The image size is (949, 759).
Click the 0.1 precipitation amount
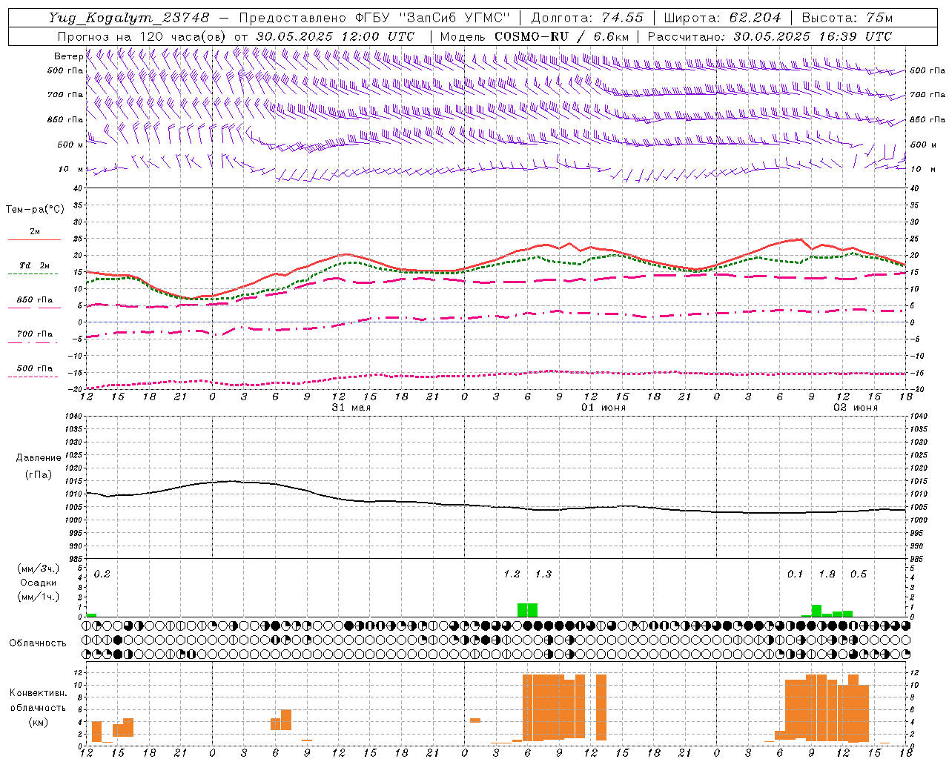795,574
